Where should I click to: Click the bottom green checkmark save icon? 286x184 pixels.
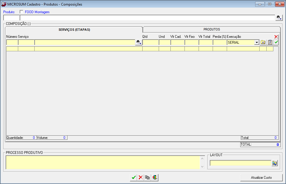coord(134,177)
